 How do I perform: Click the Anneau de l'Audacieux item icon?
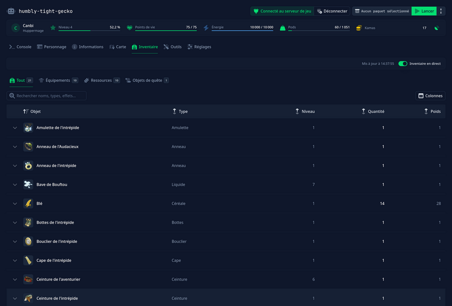(28, 147)
